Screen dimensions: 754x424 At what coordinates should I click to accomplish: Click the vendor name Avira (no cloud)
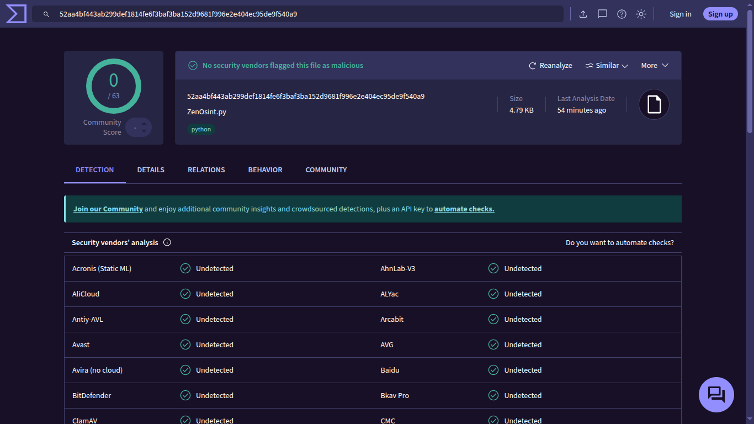pyautogui.click(x=97, y=370)
